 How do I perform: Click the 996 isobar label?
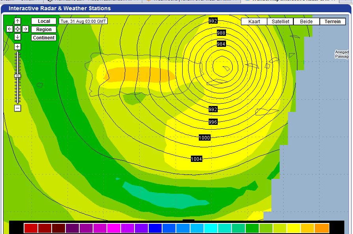(x=213, y=122)
